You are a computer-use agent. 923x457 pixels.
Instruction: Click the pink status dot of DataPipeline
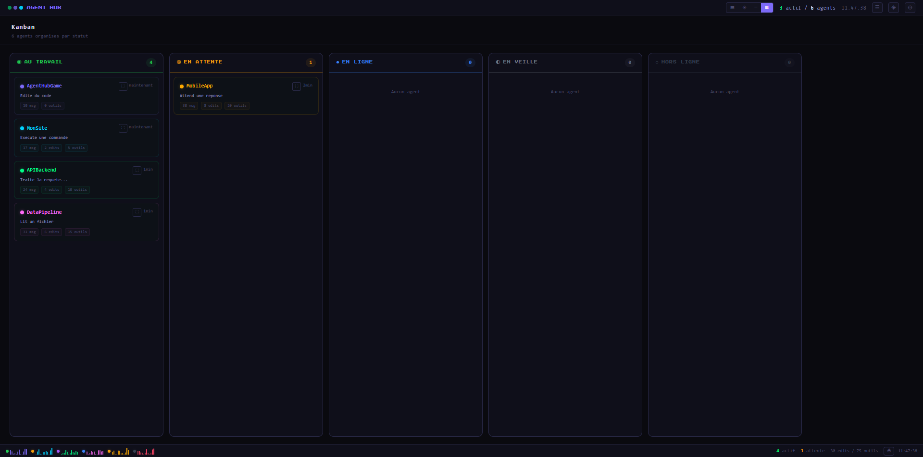22,212
